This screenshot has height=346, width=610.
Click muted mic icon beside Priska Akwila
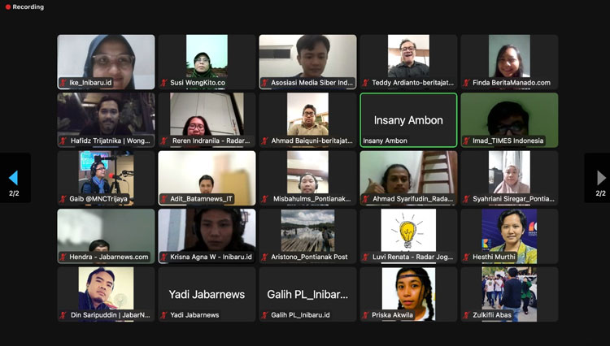pyautogui.click(x=366, y=315)
